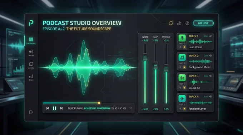Image resolution: width=243 pixels, height=135 pixels.
Task: Click the Track 1 microphone icon
Action: [x=182, y=38]
